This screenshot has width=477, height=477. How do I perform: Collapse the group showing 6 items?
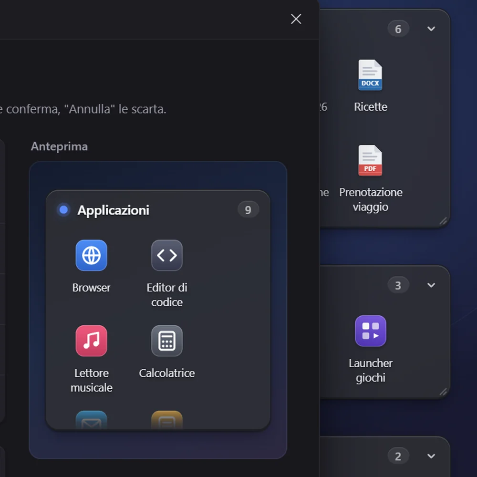431,29
